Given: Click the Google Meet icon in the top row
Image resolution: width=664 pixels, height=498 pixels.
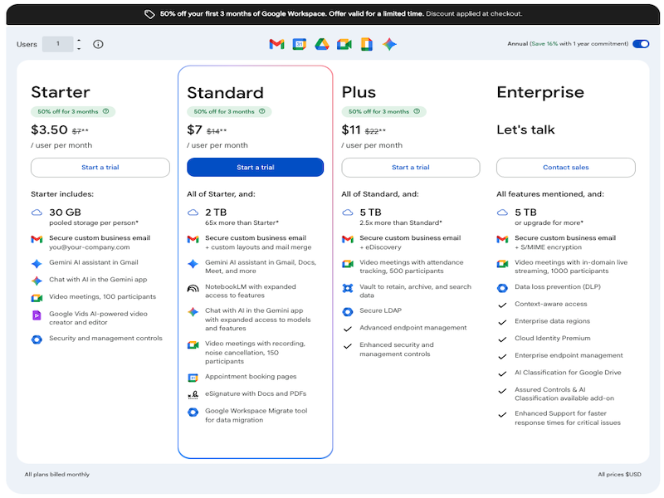Looking at the screenshot, I should [x=344, y=44].
